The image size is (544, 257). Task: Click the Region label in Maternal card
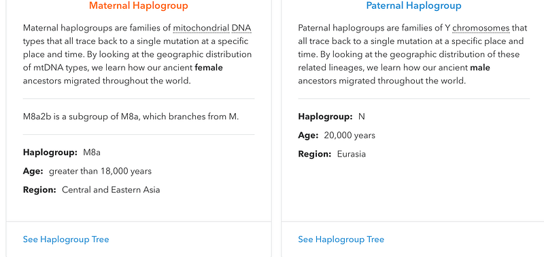(x=39, y=190)
